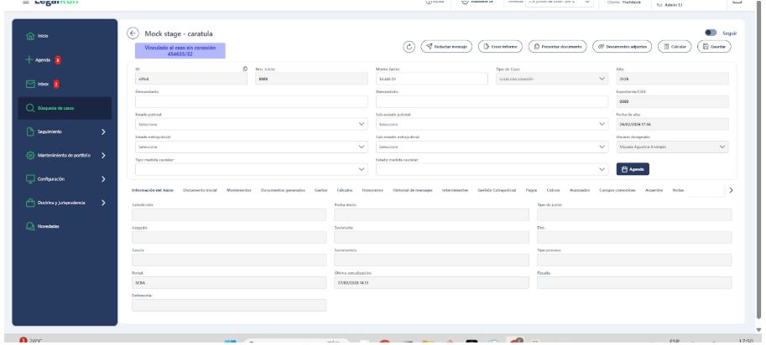Switch to the Movimientos tab
The image size is (766, 345).
point(239,190)
